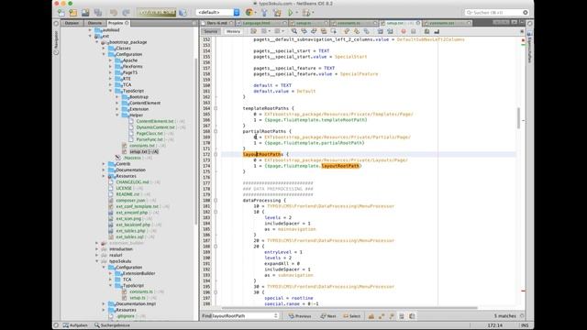Collapse the templateRootPaths code fold
Viewport: 587px width, 330px height.
click(x=216, y=108)
